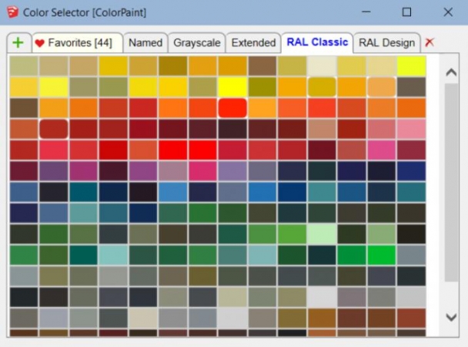
Task: Open the Favorites [44] tab
Action: (x=77, y=42)
